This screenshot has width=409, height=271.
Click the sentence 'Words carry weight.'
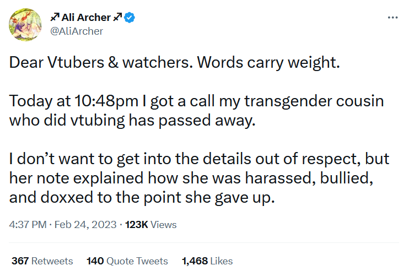(x=268, y=63)
